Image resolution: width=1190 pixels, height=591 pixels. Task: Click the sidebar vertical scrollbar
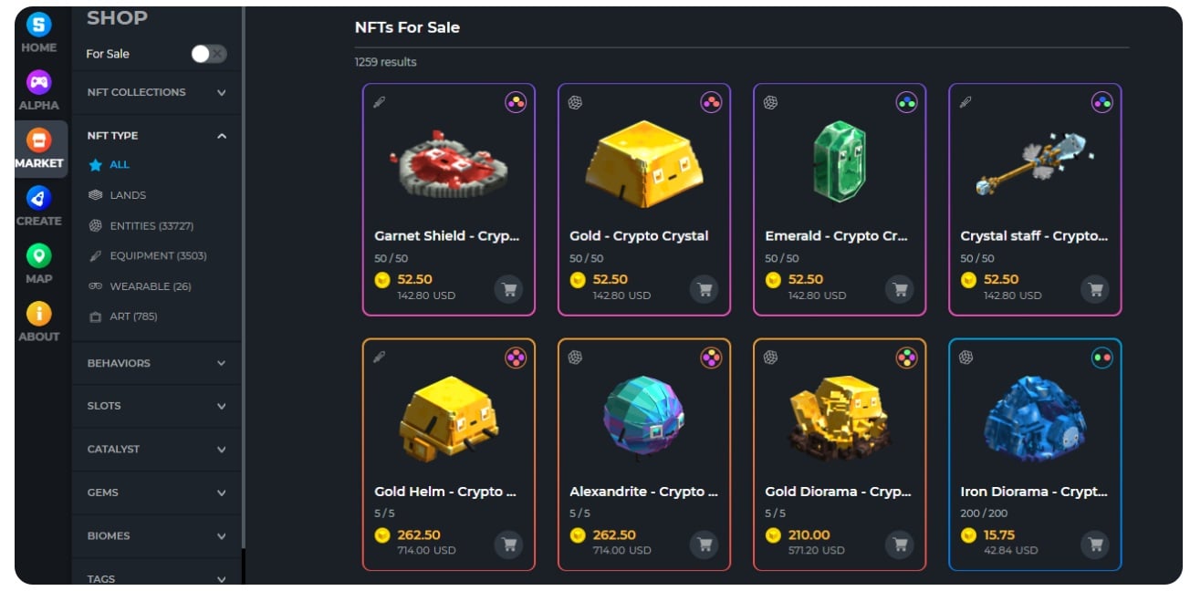244,274
